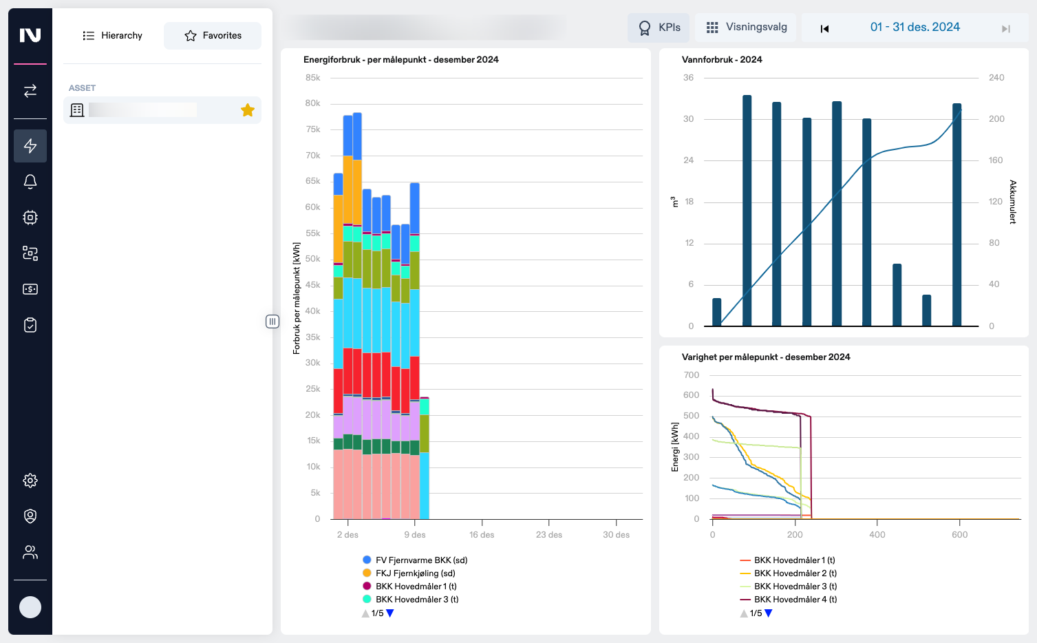
Task: Open the alarms bell icon
Action: (x=30, y=182)
